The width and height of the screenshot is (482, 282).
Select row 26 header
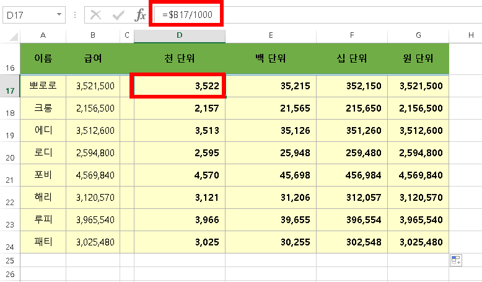[10, 274]
